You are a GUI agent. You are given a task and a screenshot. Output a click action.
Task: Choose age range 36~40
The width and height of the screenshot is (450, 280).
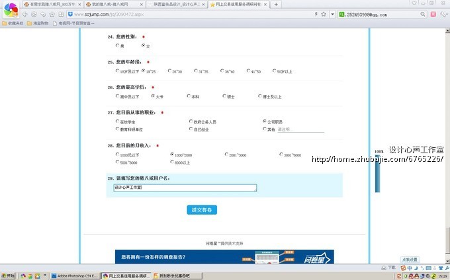[222, 71]
